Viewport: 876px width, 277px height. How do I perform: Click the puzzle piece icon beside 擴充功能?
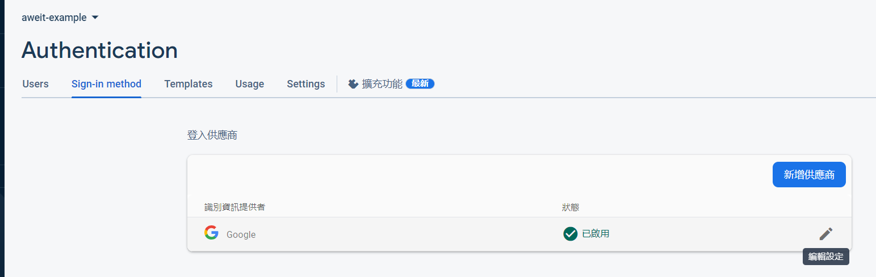click(353, 84)
